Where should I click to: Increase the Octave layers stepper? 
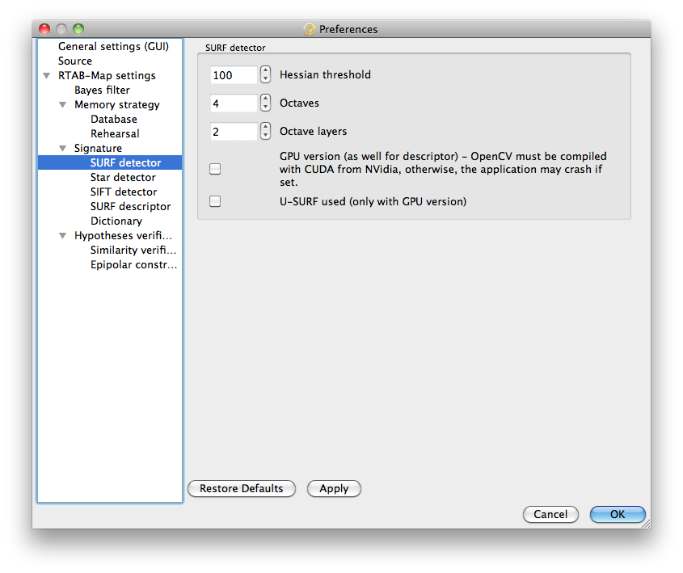pyautogui.click(x=265, y=127)
